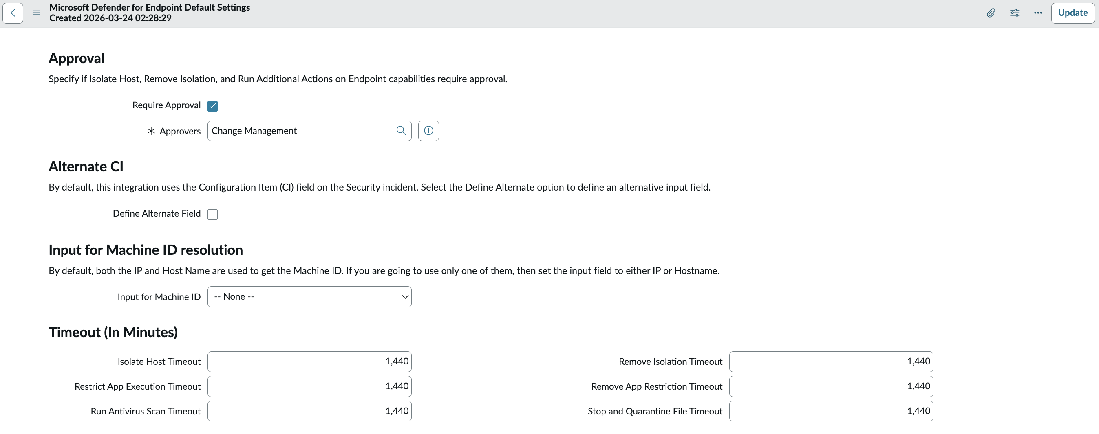Click the Update button
Image resolution: width=1099 pixels, height=434 pixels.
coord(1073,13)
